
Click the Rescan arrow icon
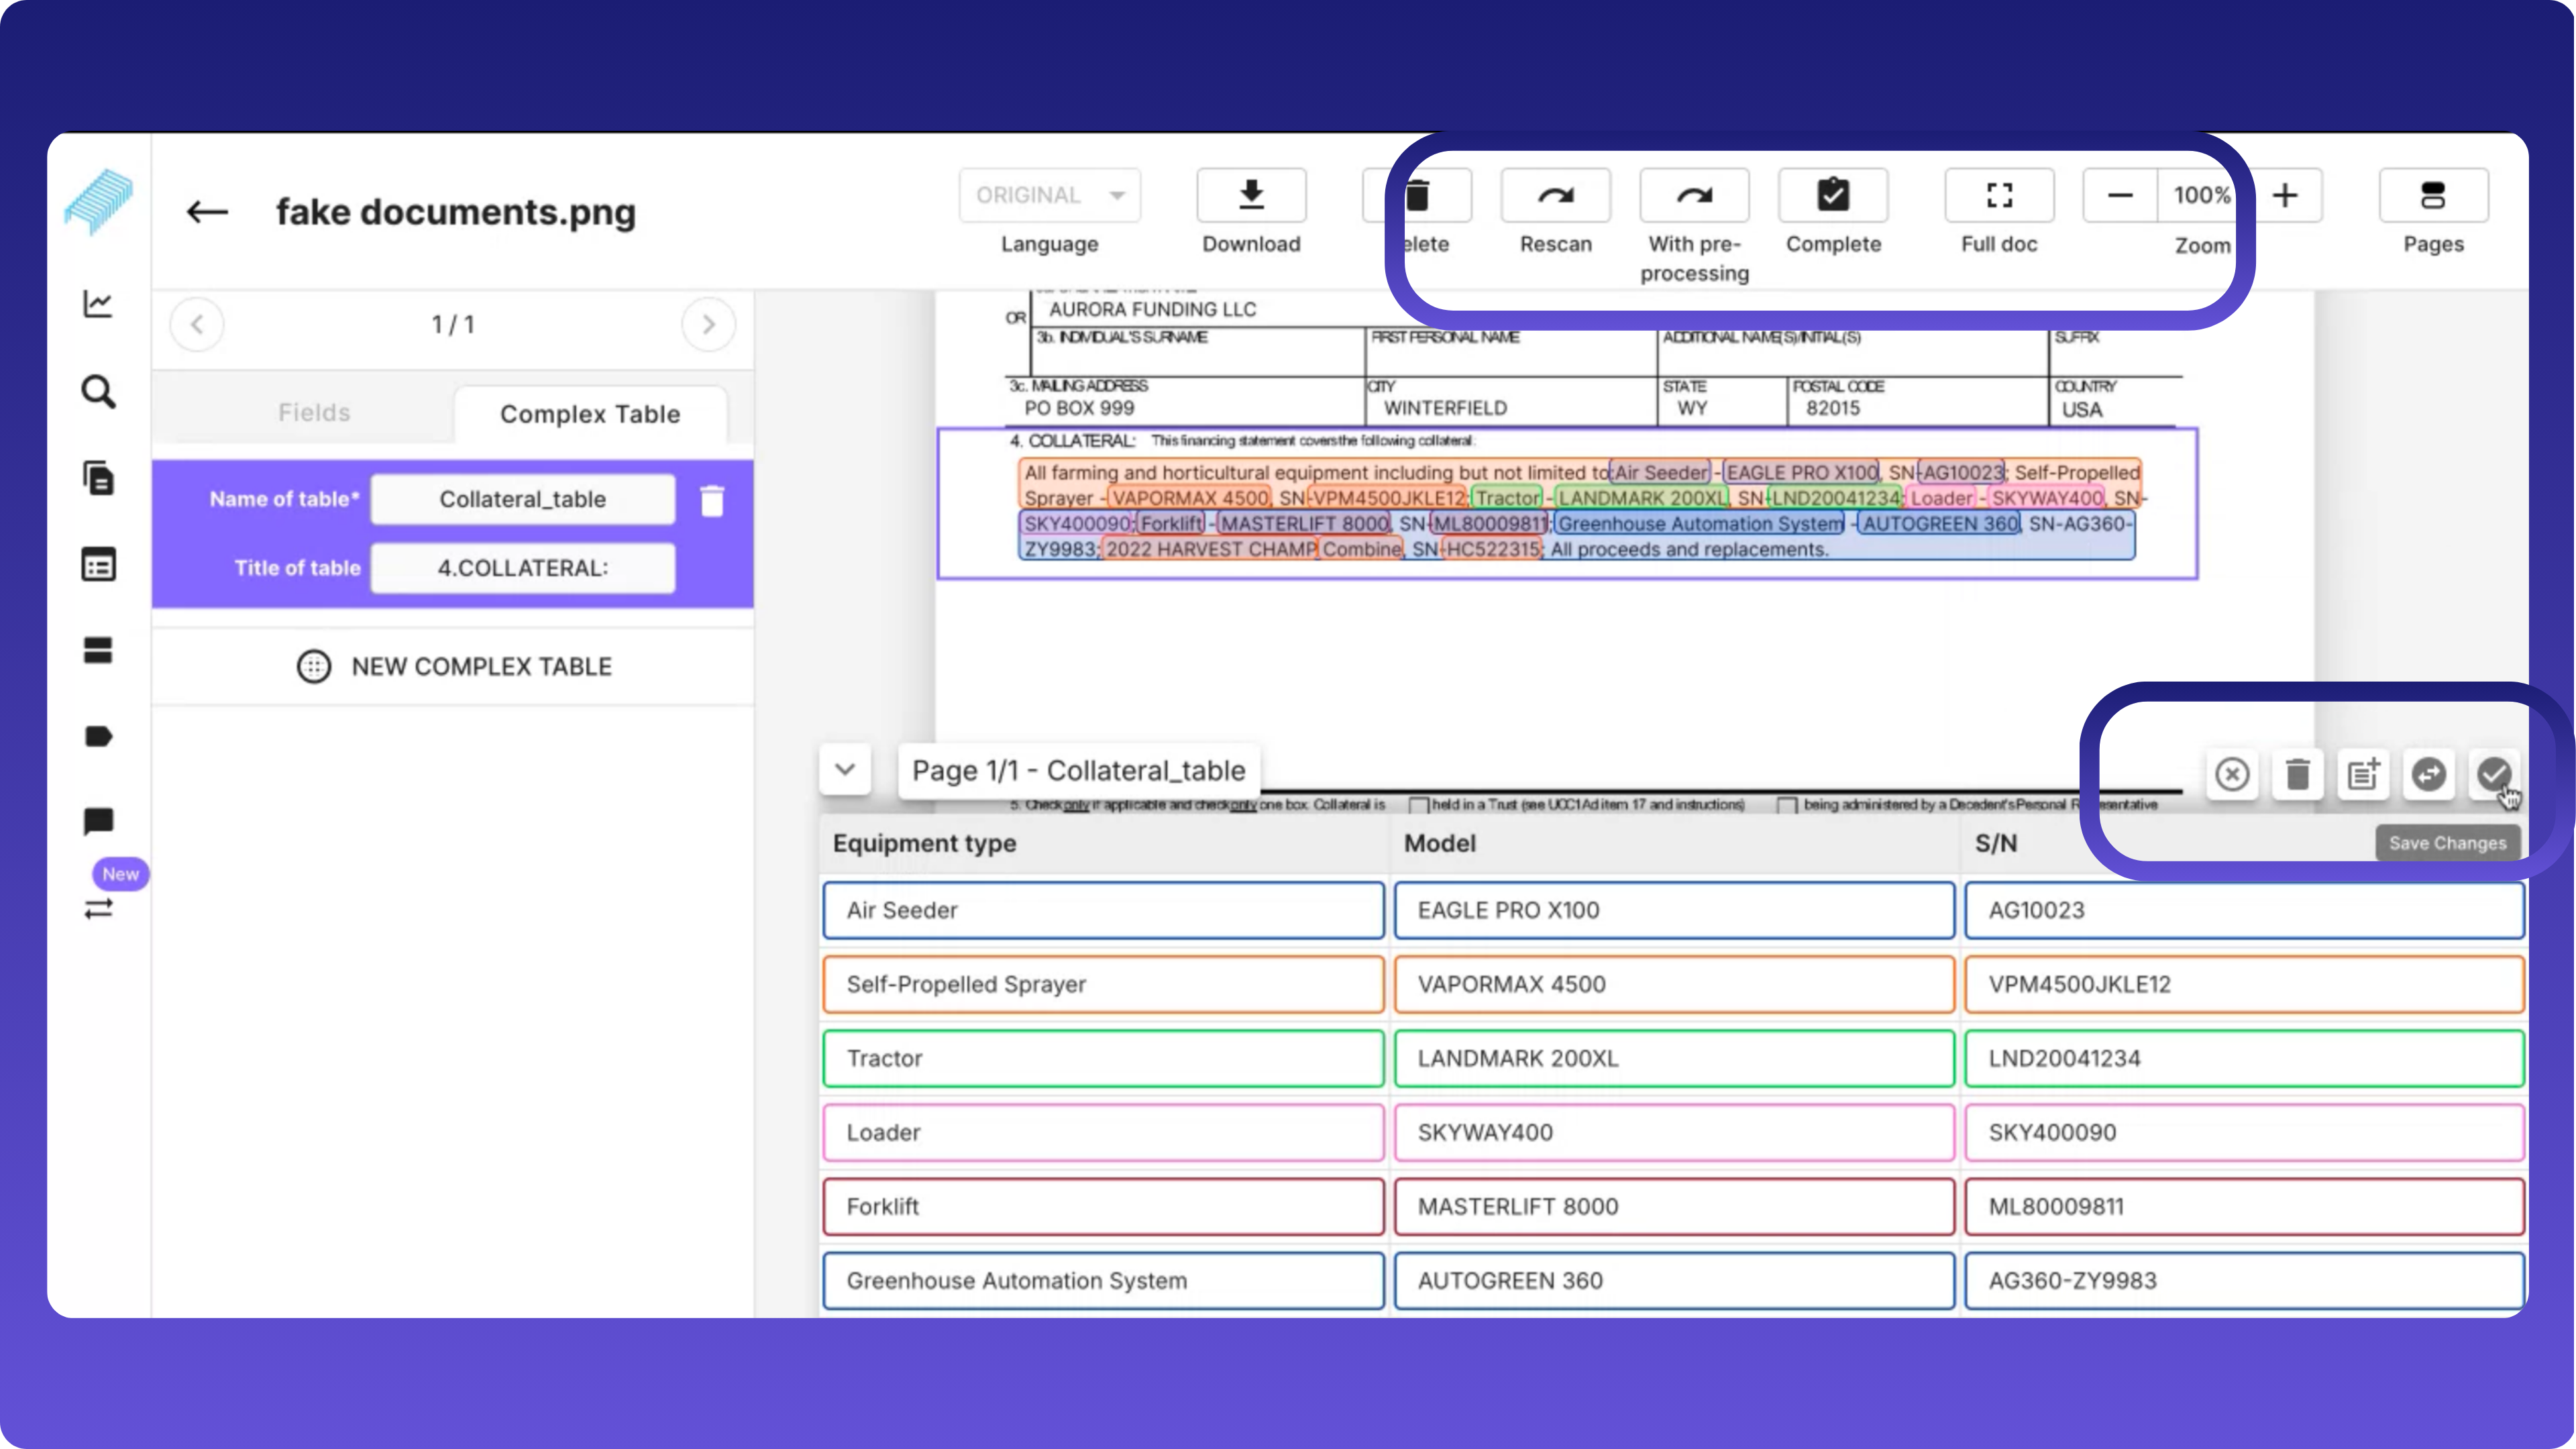coord(1555,195)
